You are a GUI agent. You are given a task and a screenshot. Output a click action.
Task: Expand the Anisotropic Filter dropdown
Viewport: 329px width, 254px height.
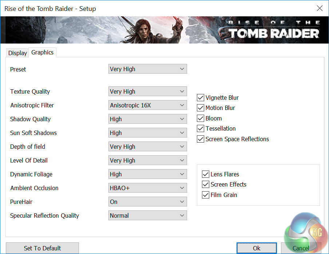pyautogui.click(x=147, y=105)
